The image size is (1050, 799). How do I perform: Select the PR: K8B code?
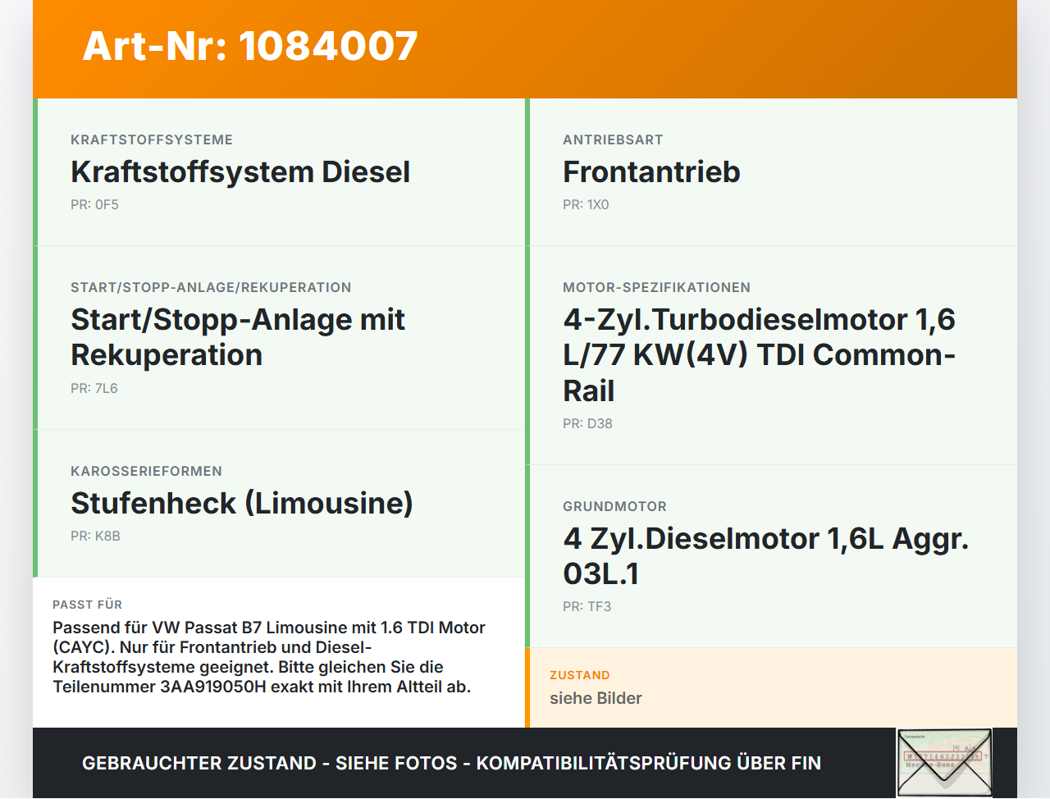coord(95,536)
